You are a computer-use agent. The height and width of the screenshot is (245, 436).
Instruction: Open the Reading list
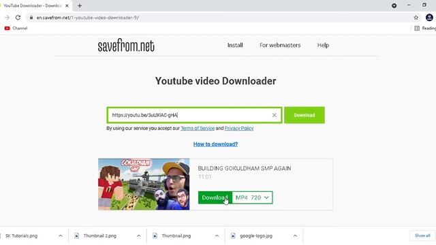click(x=425, y=28)
